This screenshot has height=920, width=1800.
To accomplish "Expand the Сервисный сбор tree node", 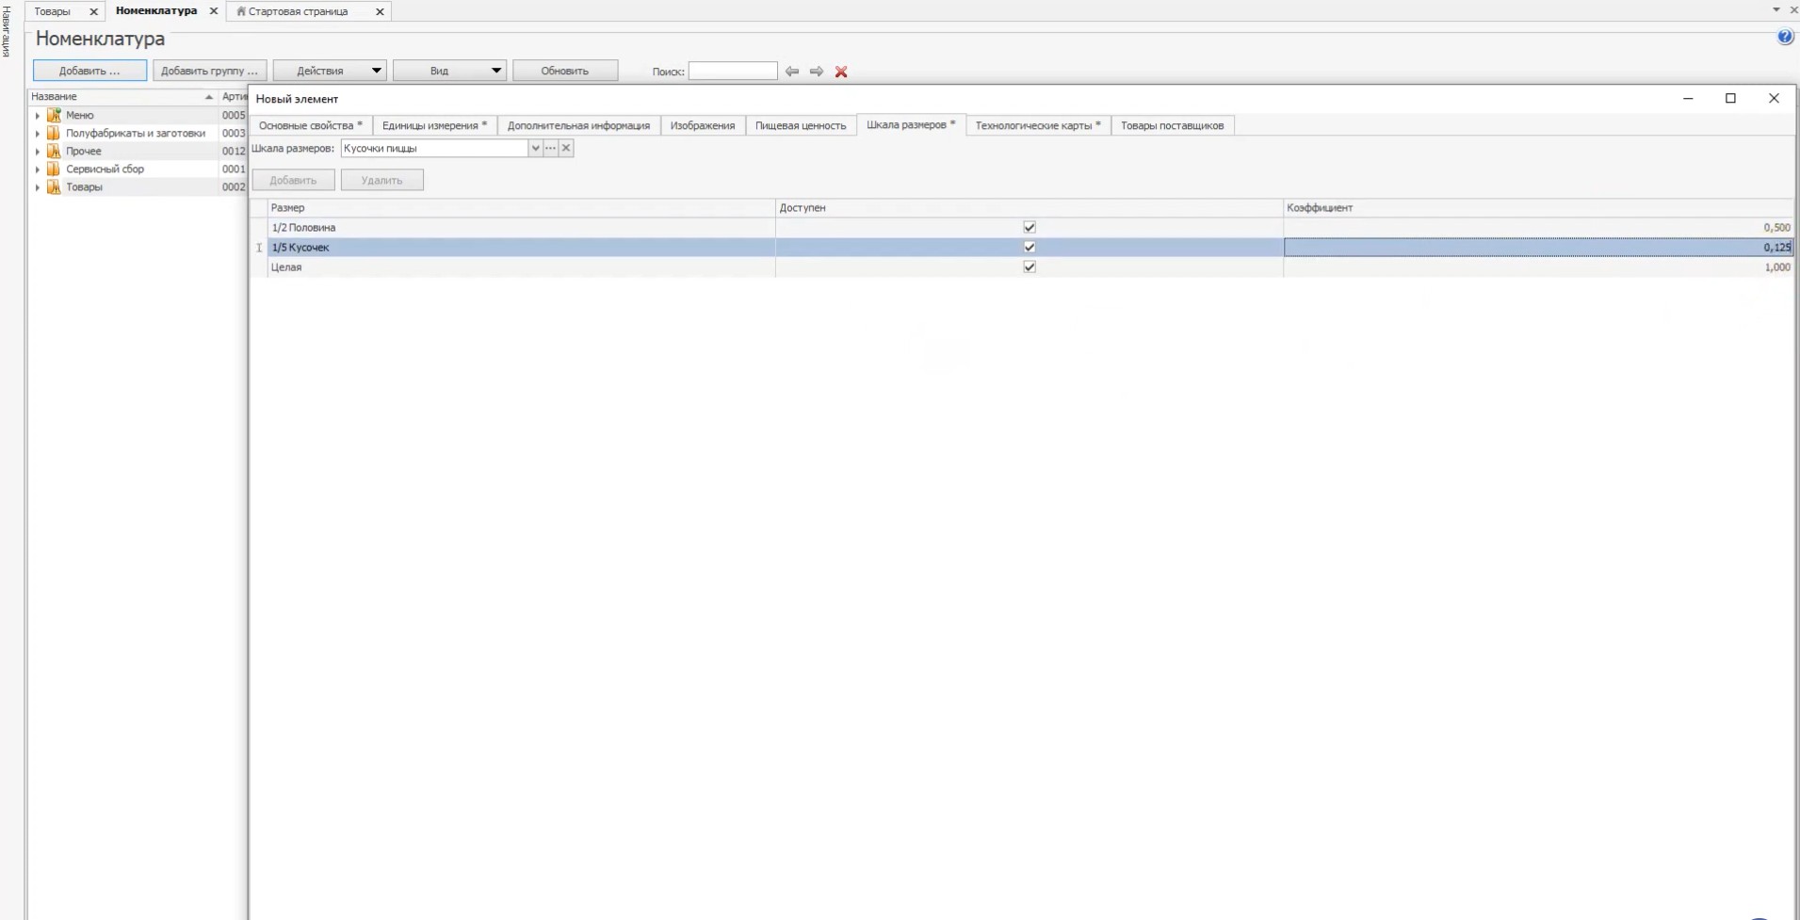I will 38,169.
